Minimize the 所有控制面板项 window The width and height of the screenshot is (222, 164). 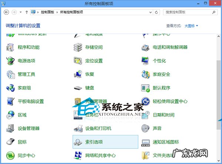point(198,3)
